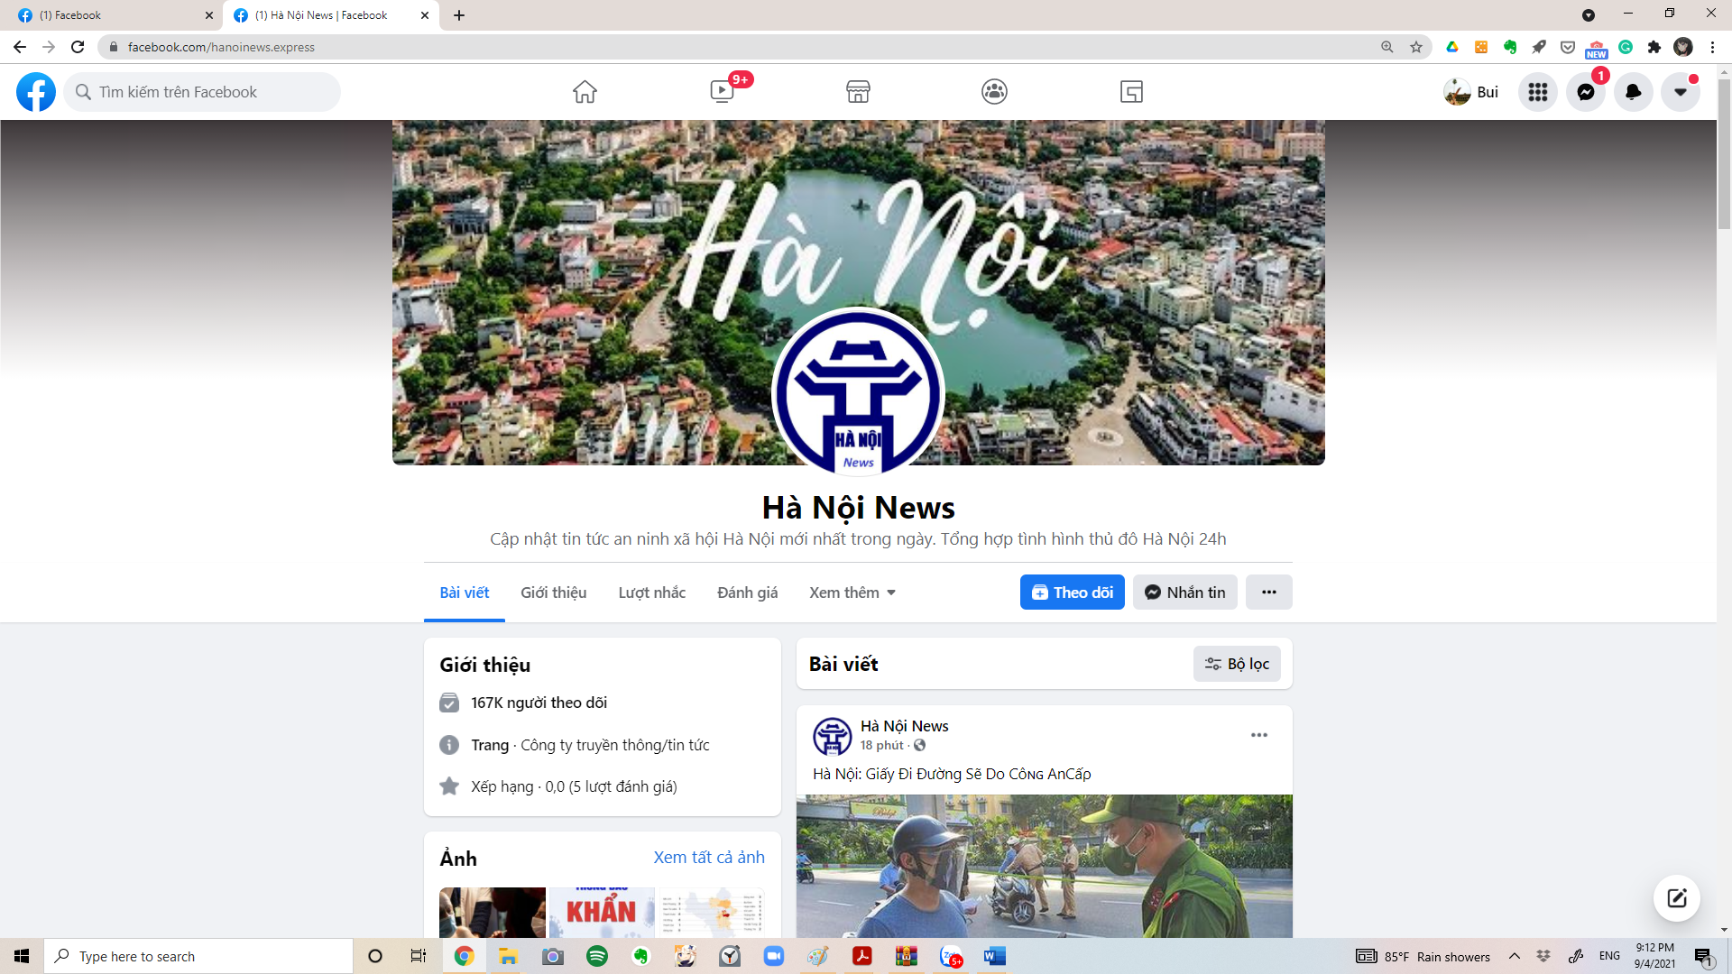This screenshot has width=1732, height=974.
Task: Click the zoom magnifier icon in address bar
Action: click(1387, 47)
